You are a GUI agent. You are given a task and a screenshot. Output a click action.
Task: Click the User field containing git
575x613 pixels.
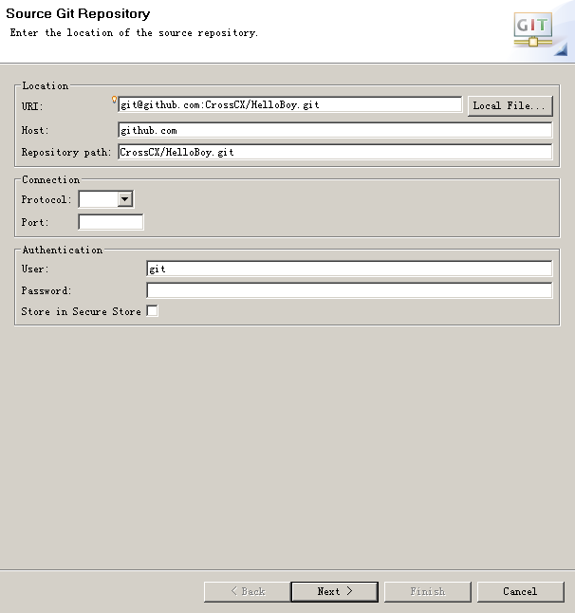349,269
